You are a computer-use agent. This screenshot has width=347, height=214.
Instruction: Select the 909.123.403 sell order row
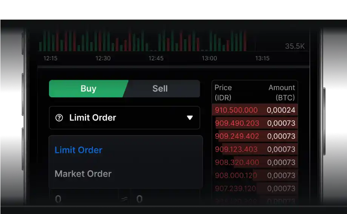tap(237, 149)
